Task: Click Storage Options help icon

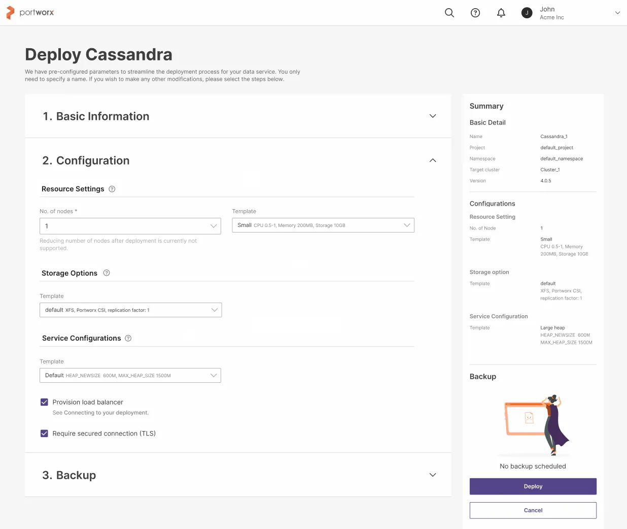Action: point(107,273)
